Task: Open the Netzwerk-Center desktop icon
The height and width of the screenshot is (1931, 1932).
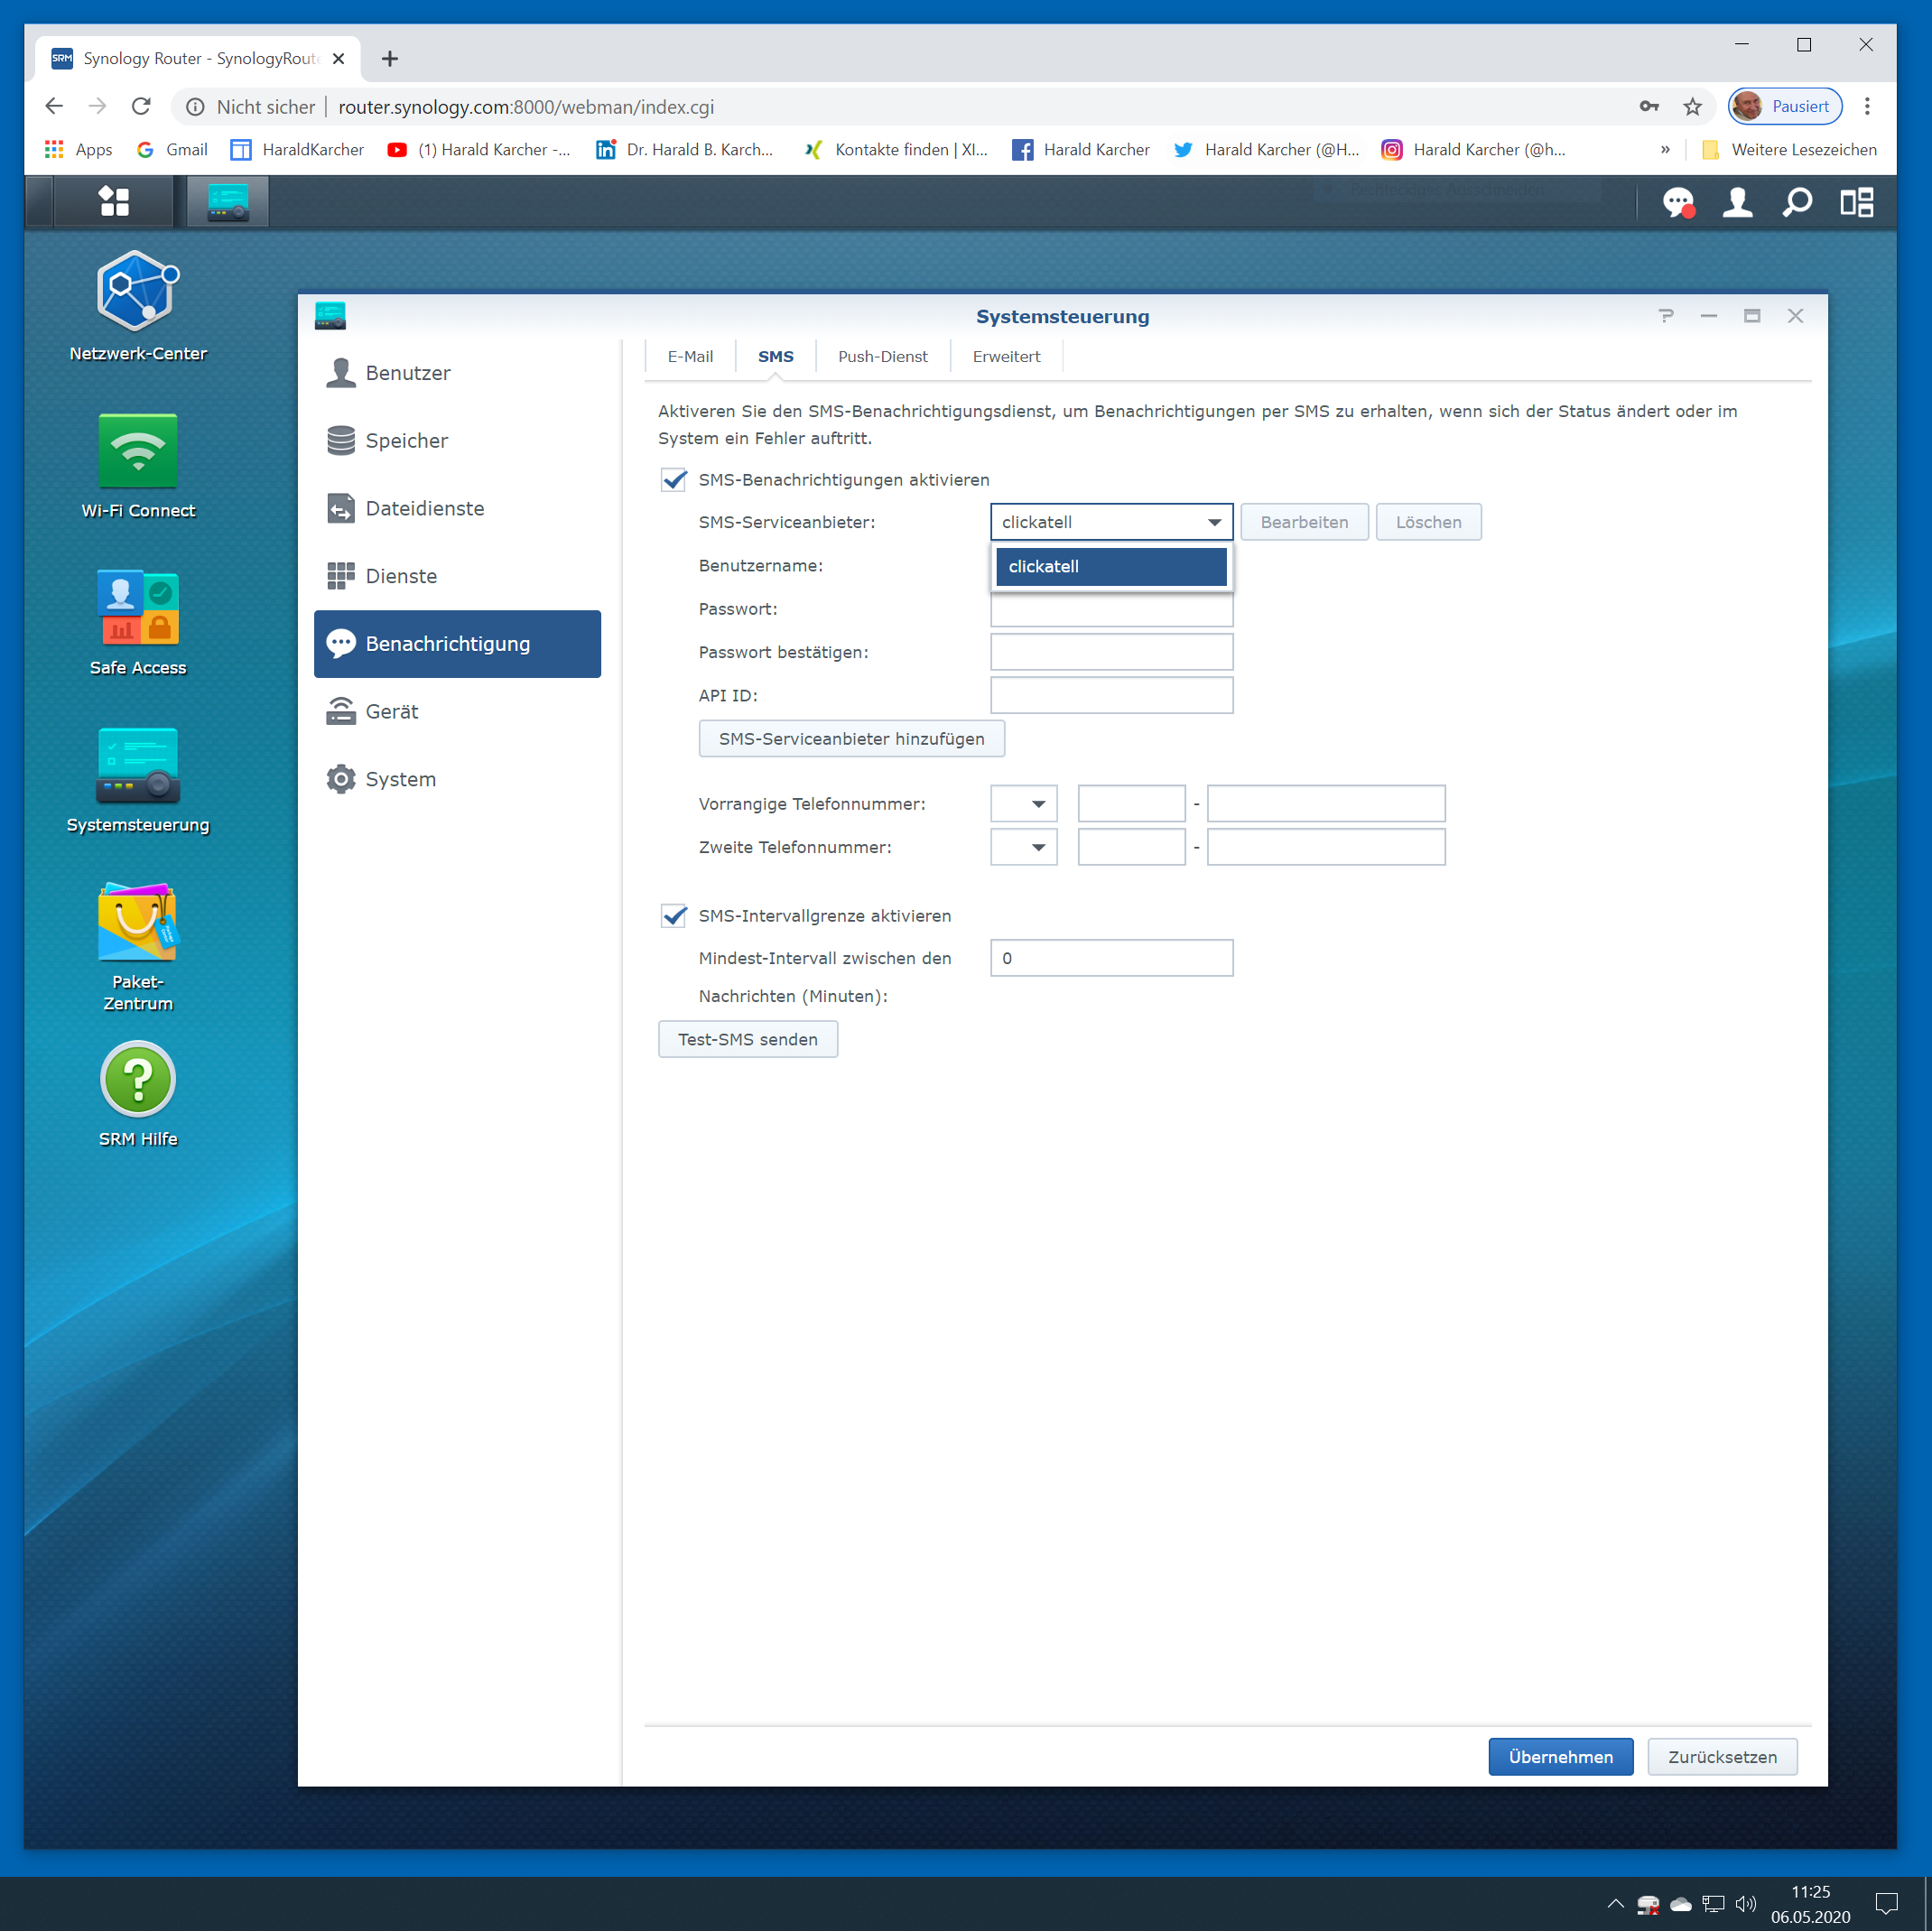Action: pyautogui.click(x=137, y=291)
